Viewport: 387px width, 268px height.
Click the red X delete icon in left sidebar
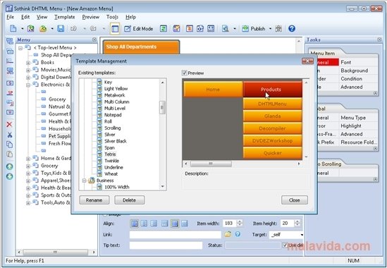click(9, 124)
